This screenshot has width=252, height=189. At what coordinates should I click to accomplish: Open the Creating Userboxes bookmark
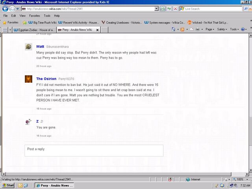pyautogui.click(x=122, y=22)
